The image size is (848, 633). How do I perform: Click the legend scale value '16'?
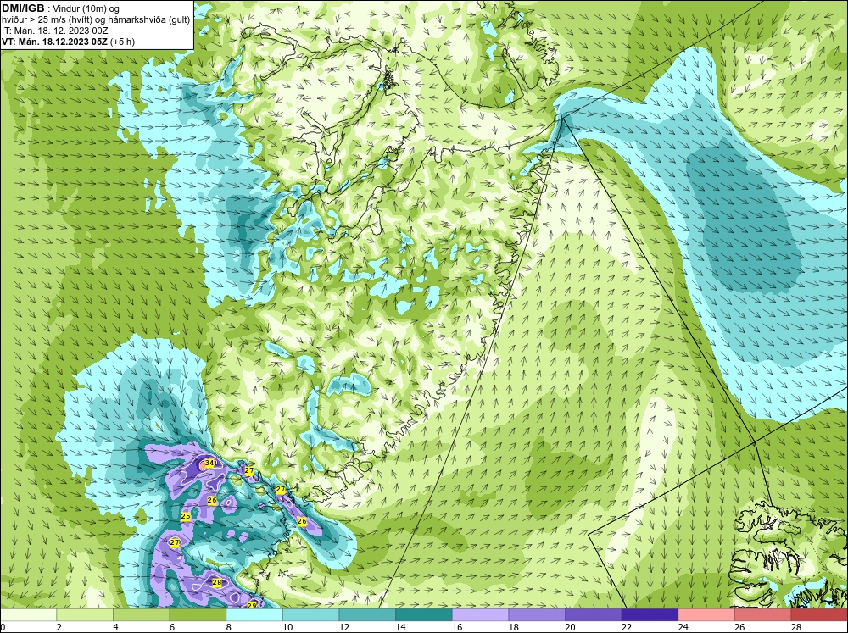[457, 627]
